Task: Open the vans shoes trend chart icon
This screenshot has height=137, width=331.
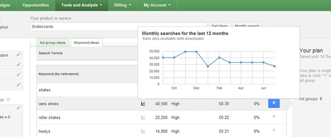Action: (x=143, y=103)
